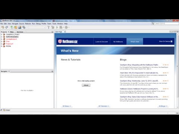Click the Undo toolbar icon

coord(3,27)
